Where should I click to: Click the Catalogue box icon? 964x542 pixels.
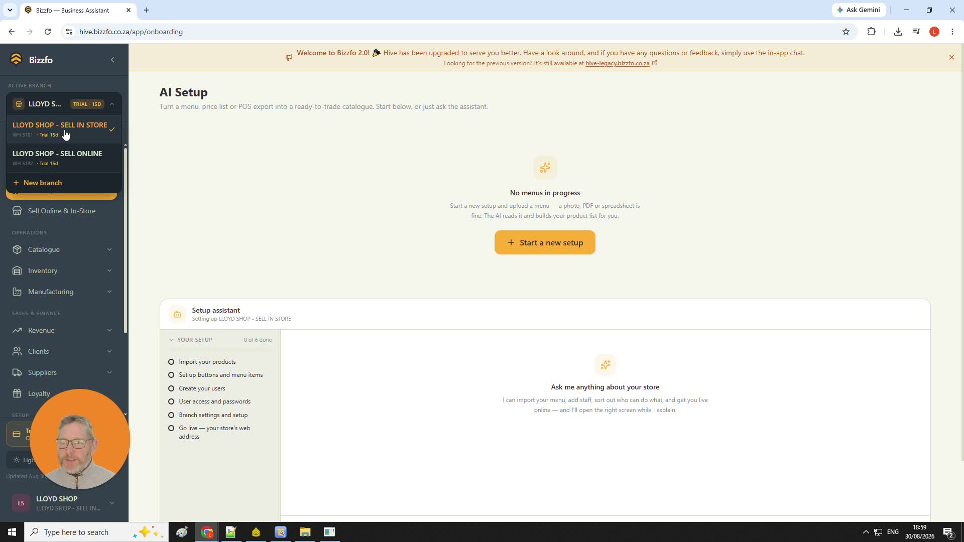pos(17,249)
